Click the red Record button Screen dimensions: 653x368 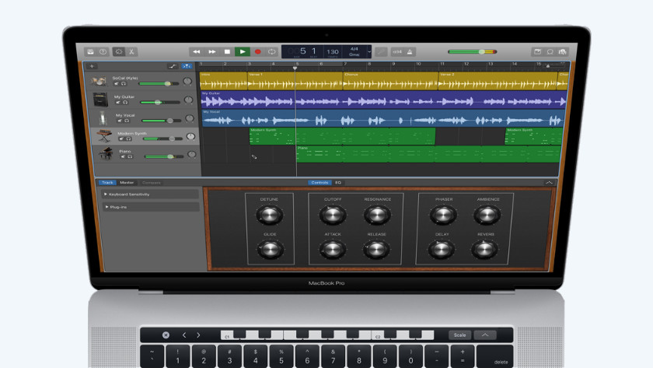[x=257, y=52]
